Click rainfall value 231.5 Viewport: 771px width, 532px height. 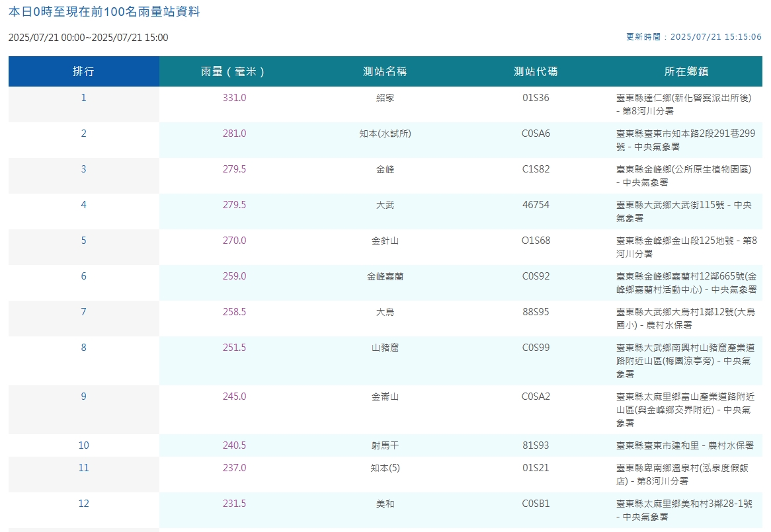(x=235, y=504)
